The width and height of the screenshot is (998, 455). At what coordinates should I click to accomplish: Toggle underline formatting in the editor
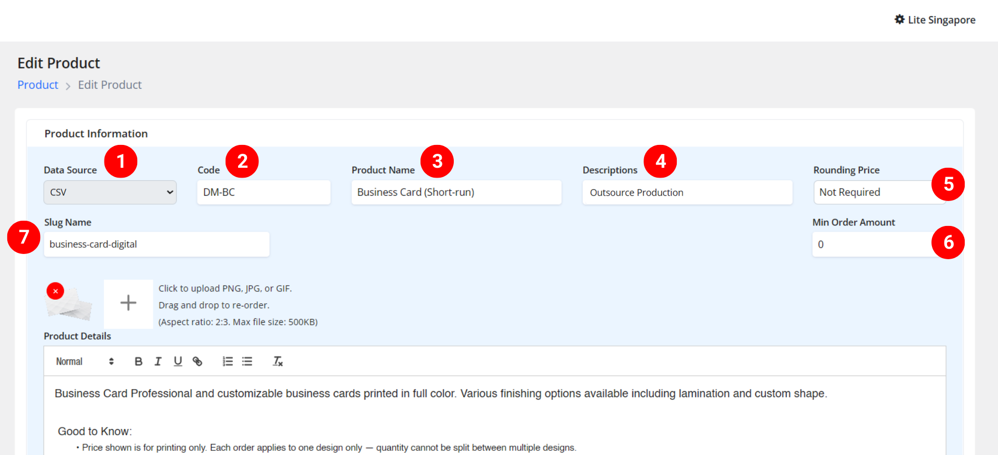[178, 362]
